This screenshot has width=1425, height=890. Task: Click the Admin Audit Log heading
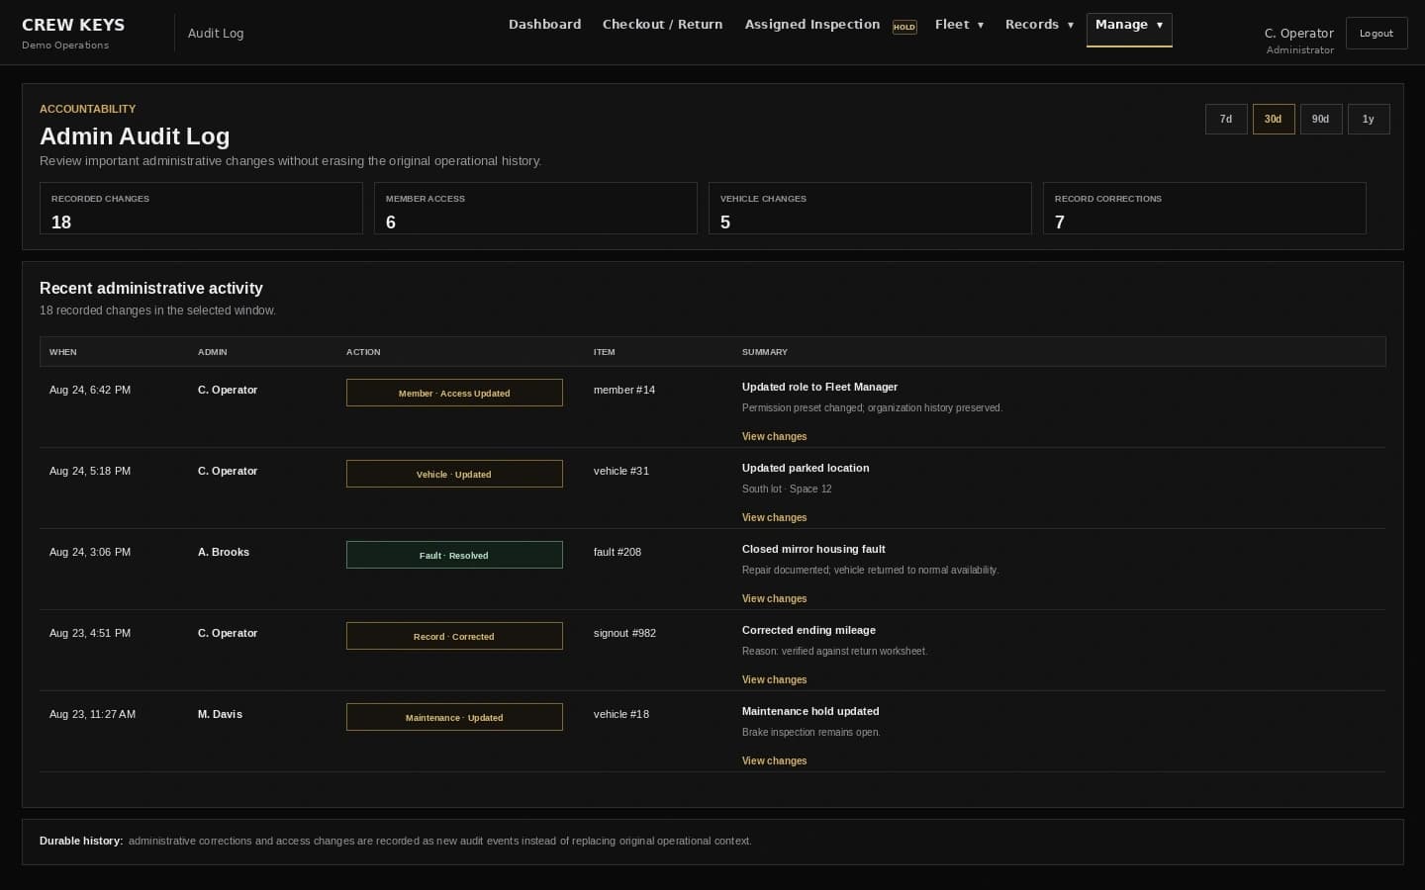point(135,136)
